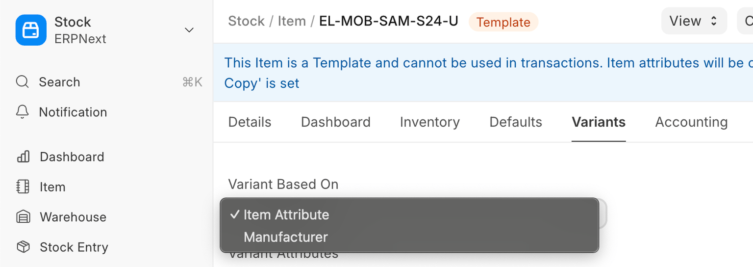Viewport: 753px width, 267px height.
Task: Click the Item breadcrumb link
Action: coord(292,22)
